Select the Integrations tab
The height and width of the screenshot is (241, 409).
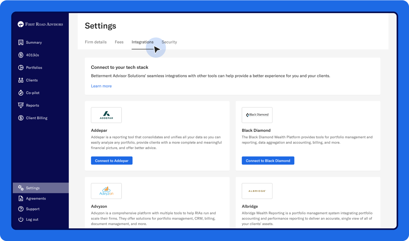[x=143, y=42]
